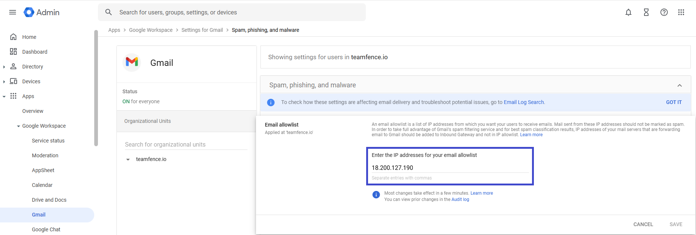Click the search magnifier icon
696x235 pixels.
[x=108, y=12]
